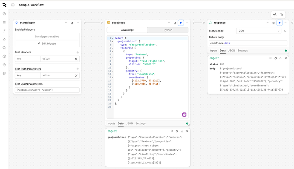
Task: Open the run history sidebar icon
Action: pos(4,65)
